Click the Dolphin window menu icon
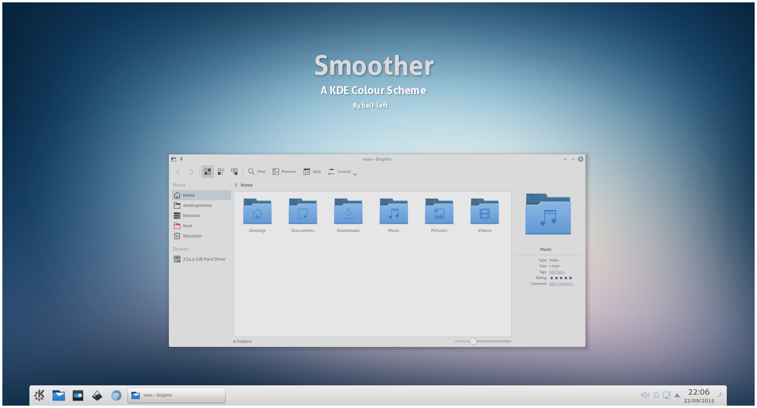 coord(174,159)
